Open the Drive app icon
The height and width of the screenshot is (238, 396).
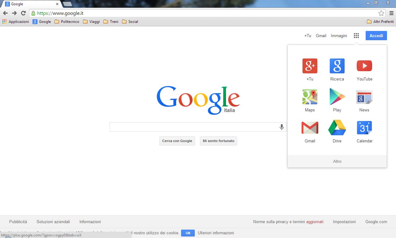(337, 128)
